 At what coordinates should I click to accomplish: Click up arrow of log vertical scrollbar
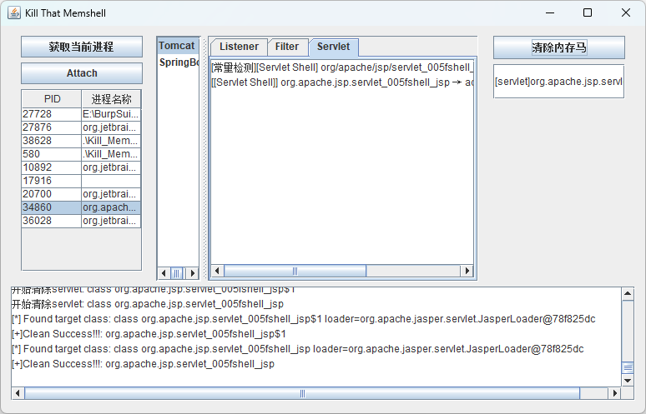628,293
